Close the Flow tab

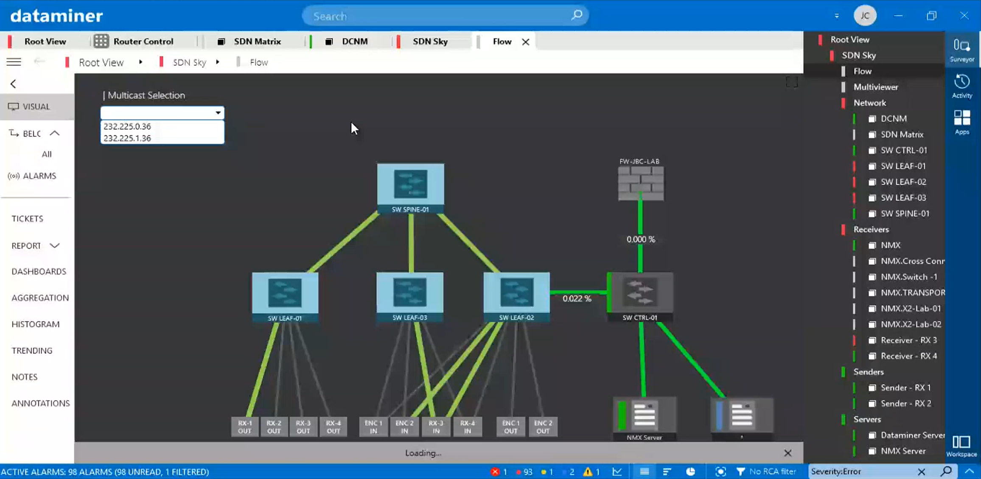525,42
